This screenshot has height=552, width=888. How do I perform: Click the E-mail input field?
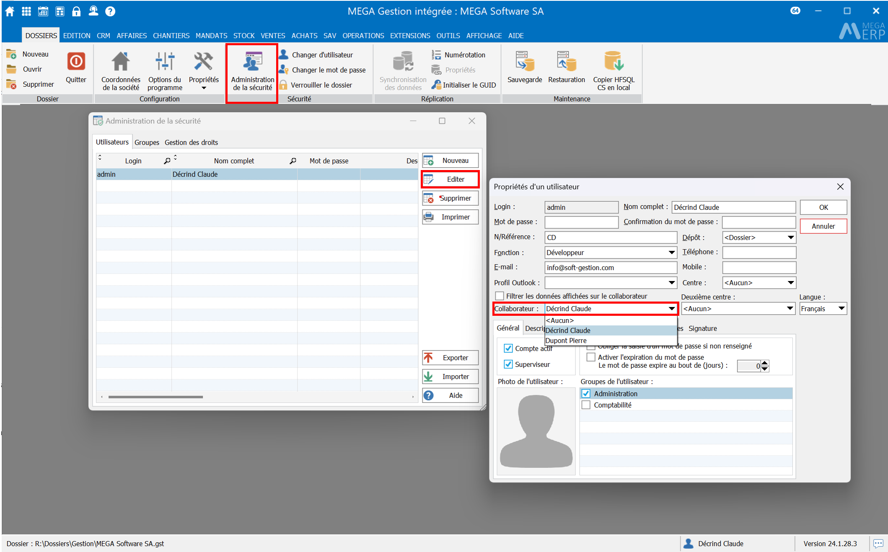(610, 268)
